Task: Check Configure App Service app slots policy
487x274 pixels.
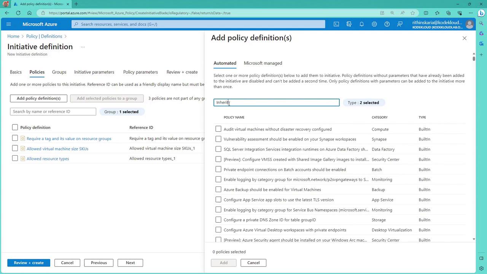Action: (218, 199)
